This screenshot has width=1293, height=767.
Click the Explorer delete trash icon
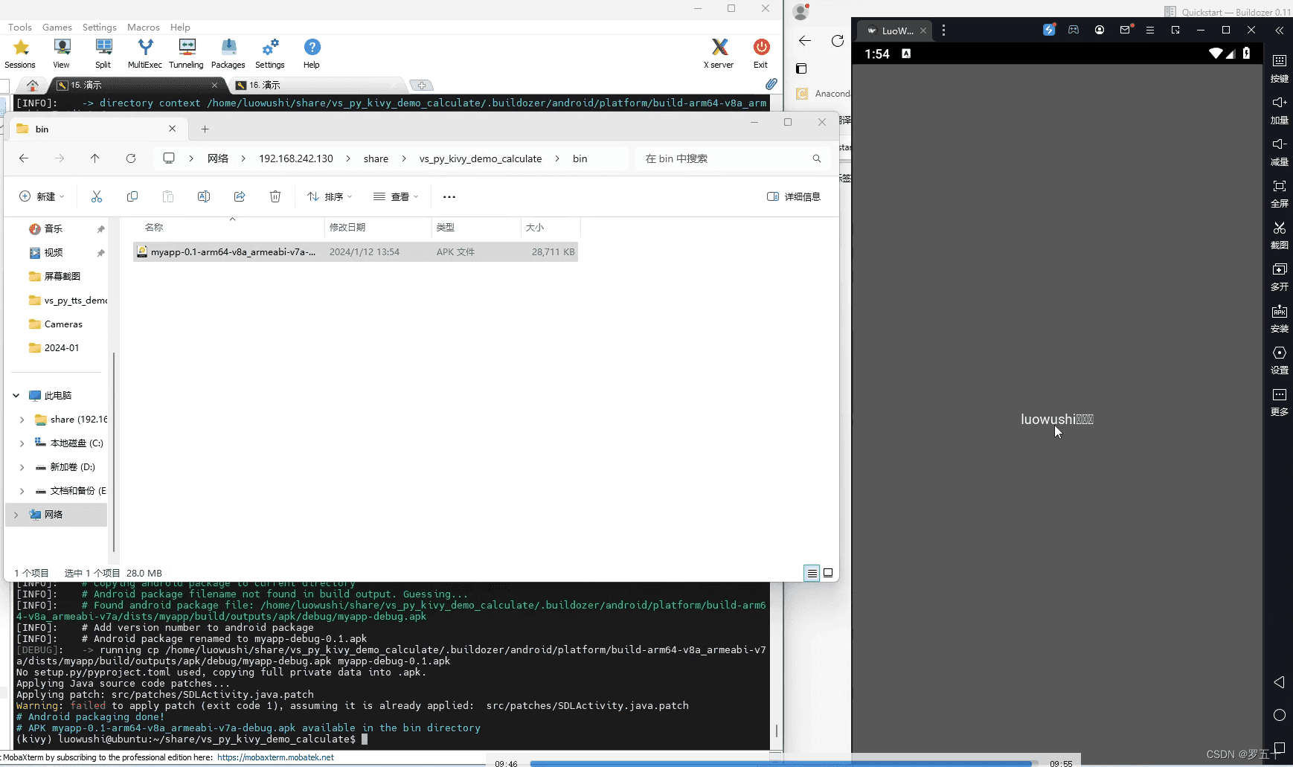coord(275,196)
